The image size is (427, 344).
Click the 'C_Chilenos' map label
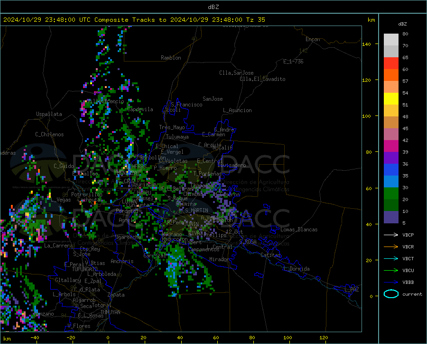click(49, 134)
